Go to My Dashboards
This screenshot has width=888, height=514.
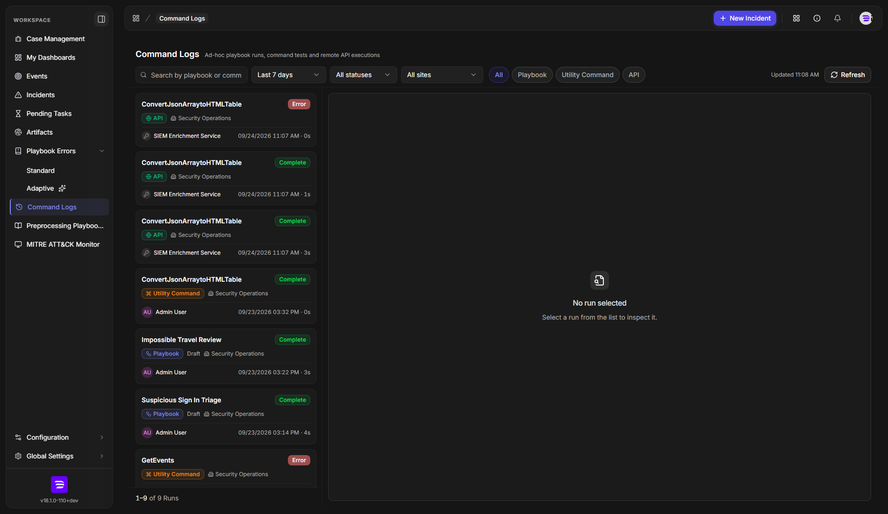tap(59, 57)
